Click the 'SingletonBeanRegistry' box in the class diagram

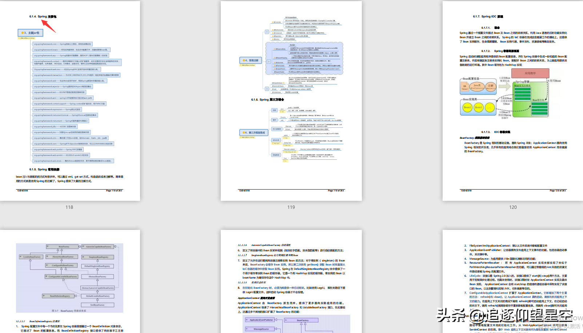(x=98, y=257)
